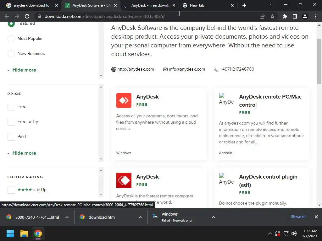The width and height of the screenshot is (322, 241).
Task: Check the Free price checkbox
Action: [11, 107]
